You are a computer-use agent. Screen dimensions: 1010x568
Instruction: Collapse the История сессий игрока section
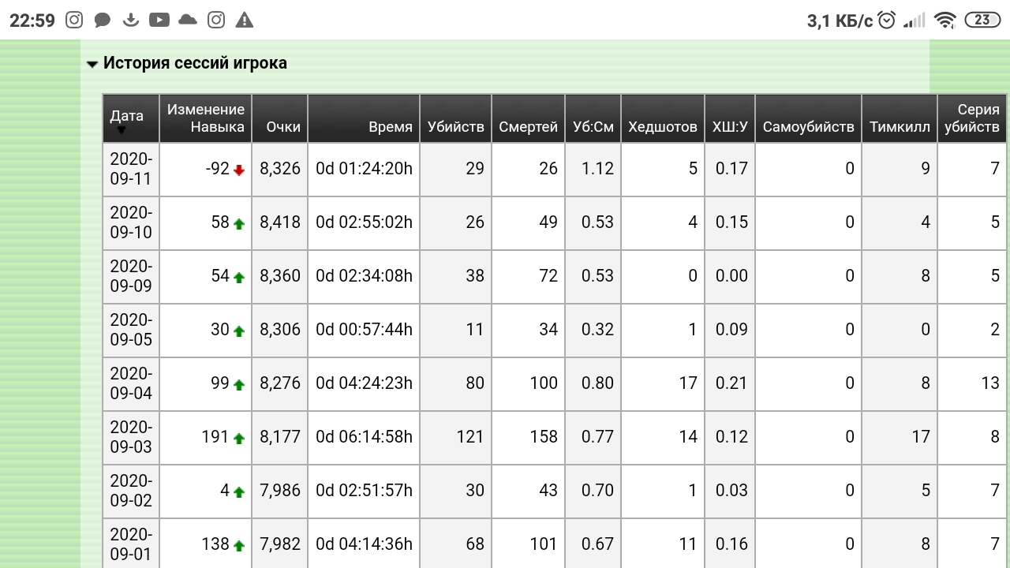click(92, 64)
